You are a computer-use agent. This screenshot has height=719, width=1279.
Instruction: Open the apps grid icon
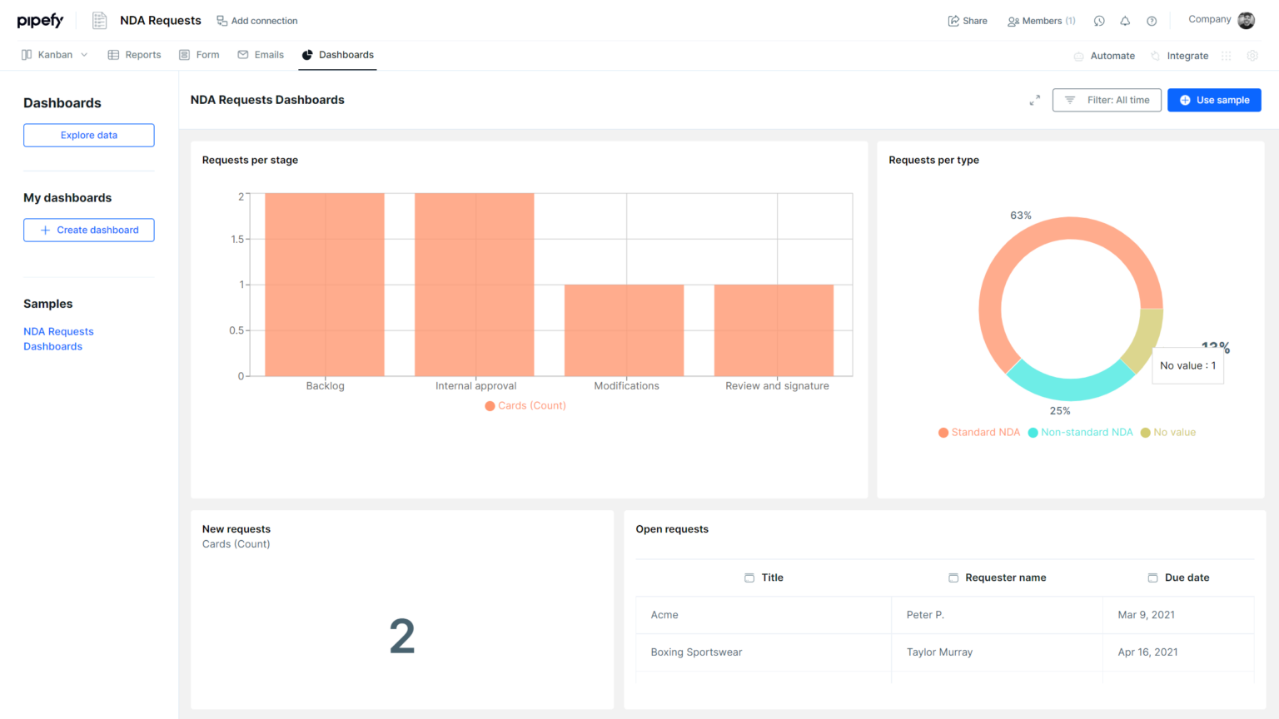(1226, 55)
